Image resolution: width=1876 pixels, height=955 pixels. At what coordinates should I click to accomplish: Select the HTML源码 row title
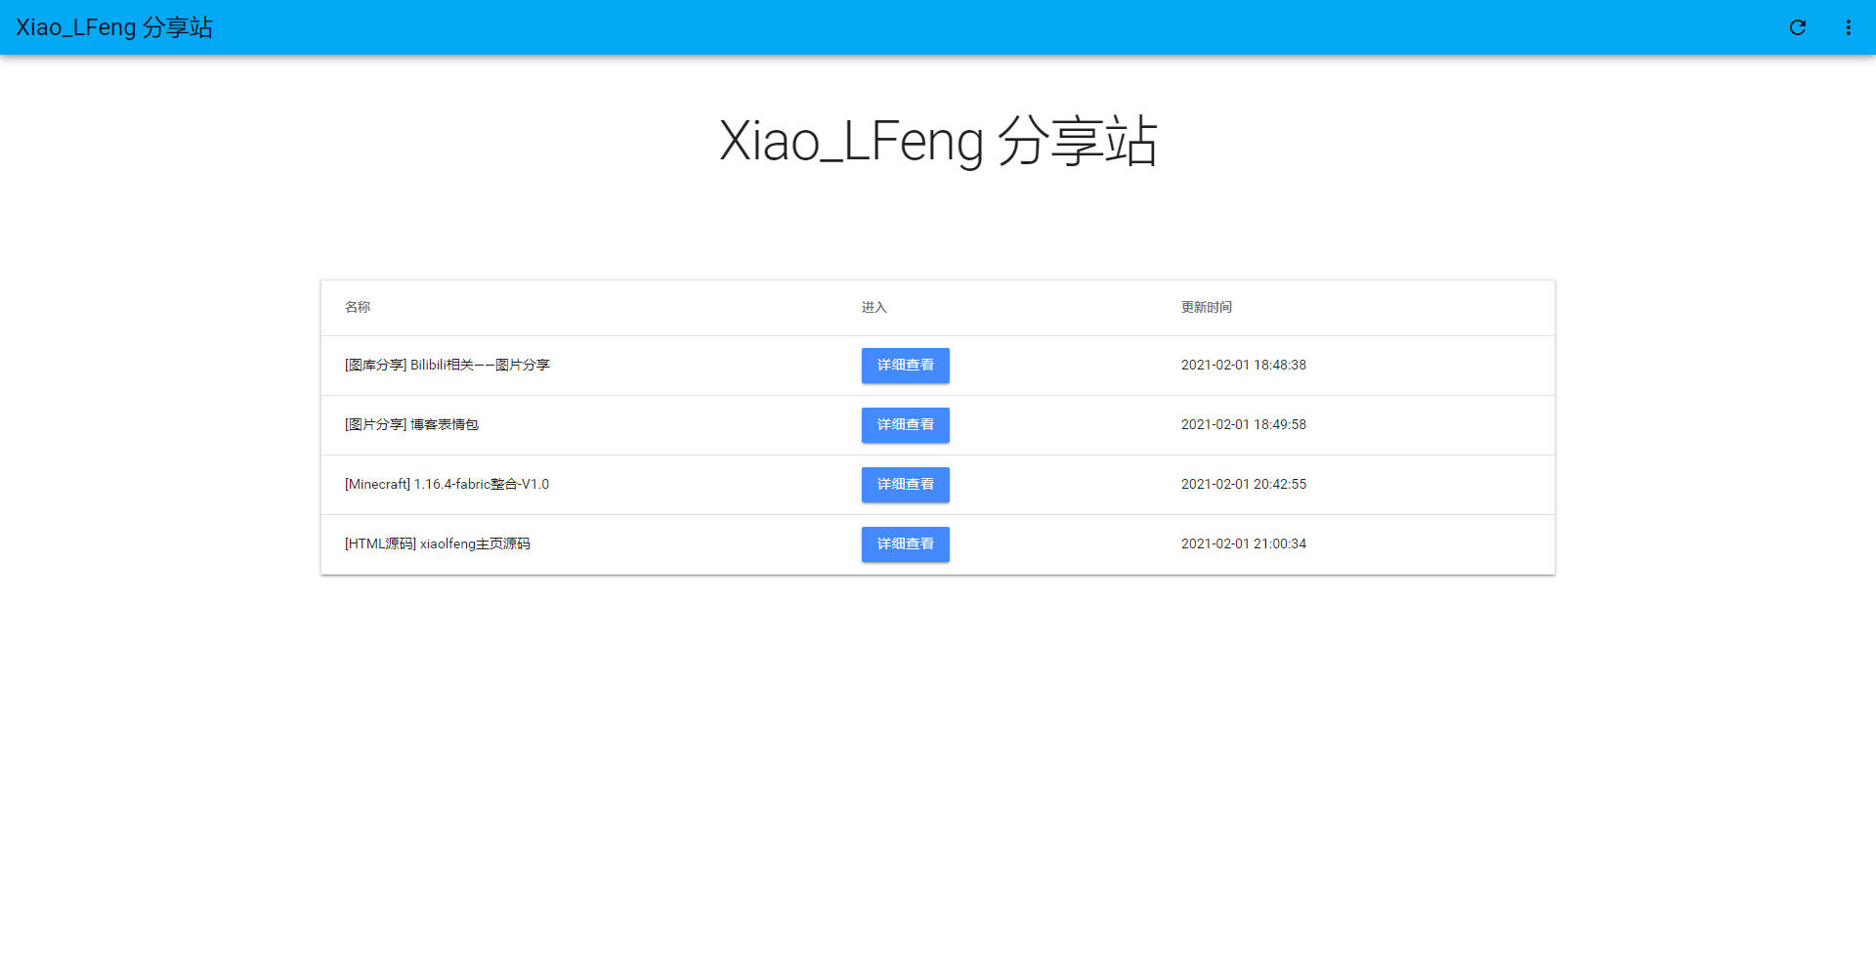437,543
